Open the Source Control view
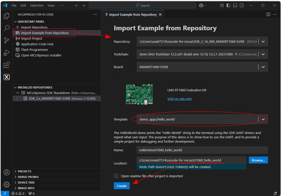281x196 pixels. (x=6, y=41)
